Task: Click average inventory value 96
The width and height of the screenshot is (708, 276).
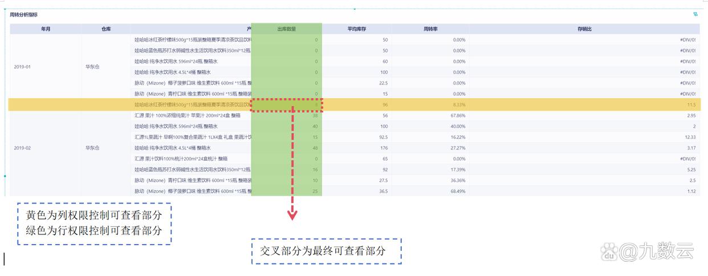Action: (385, 104)
